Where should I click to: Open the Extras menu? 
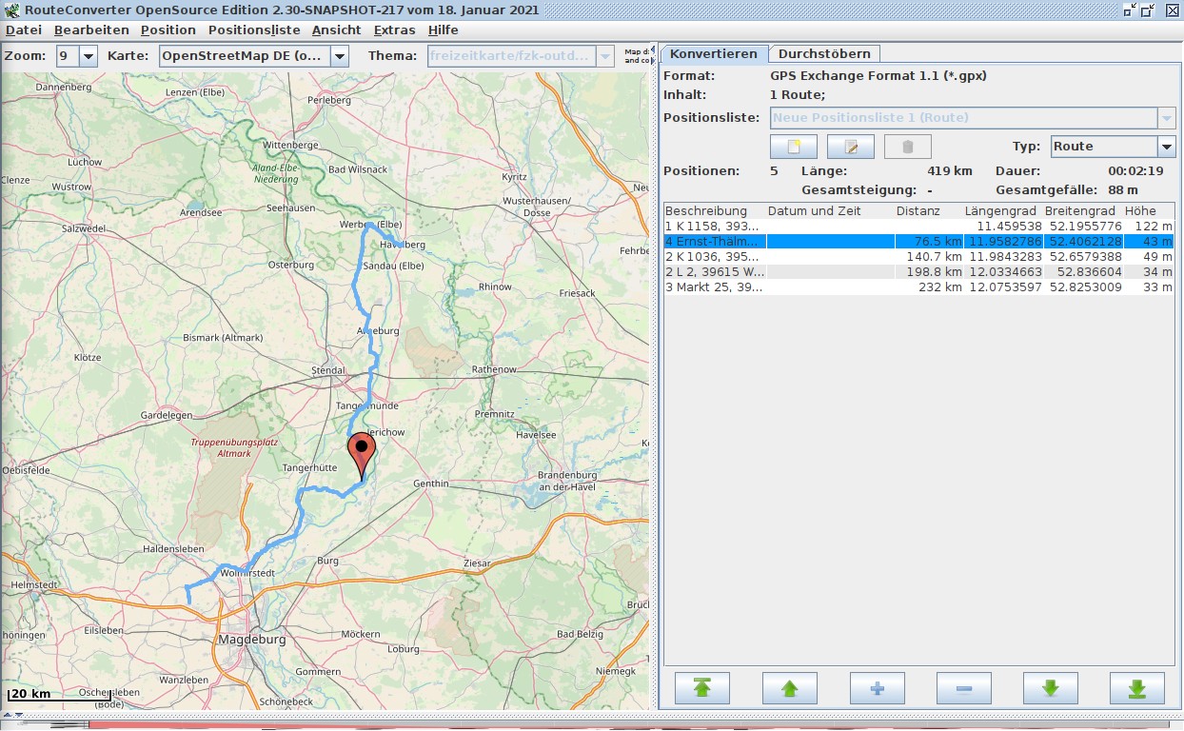(394, 30)
